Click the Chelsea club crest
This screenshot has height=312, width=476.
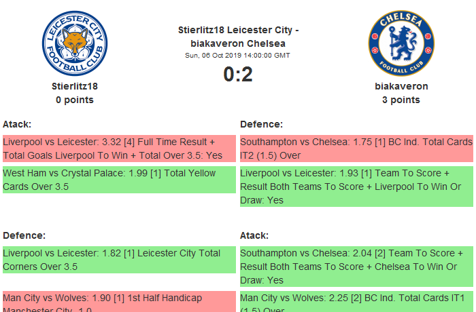point(401,43)
